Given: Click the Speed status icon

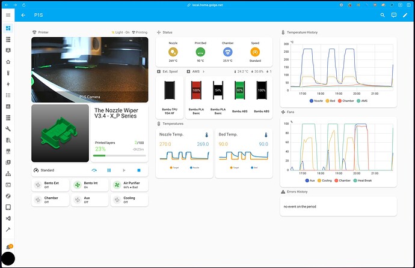Looking at the screenshot, I should point(255,52).
